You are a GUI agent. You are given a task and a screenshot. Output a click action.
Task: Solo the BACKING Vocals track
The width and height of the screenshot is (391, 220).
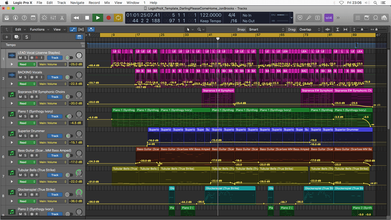pyautogui.click(x=25, y=77)
